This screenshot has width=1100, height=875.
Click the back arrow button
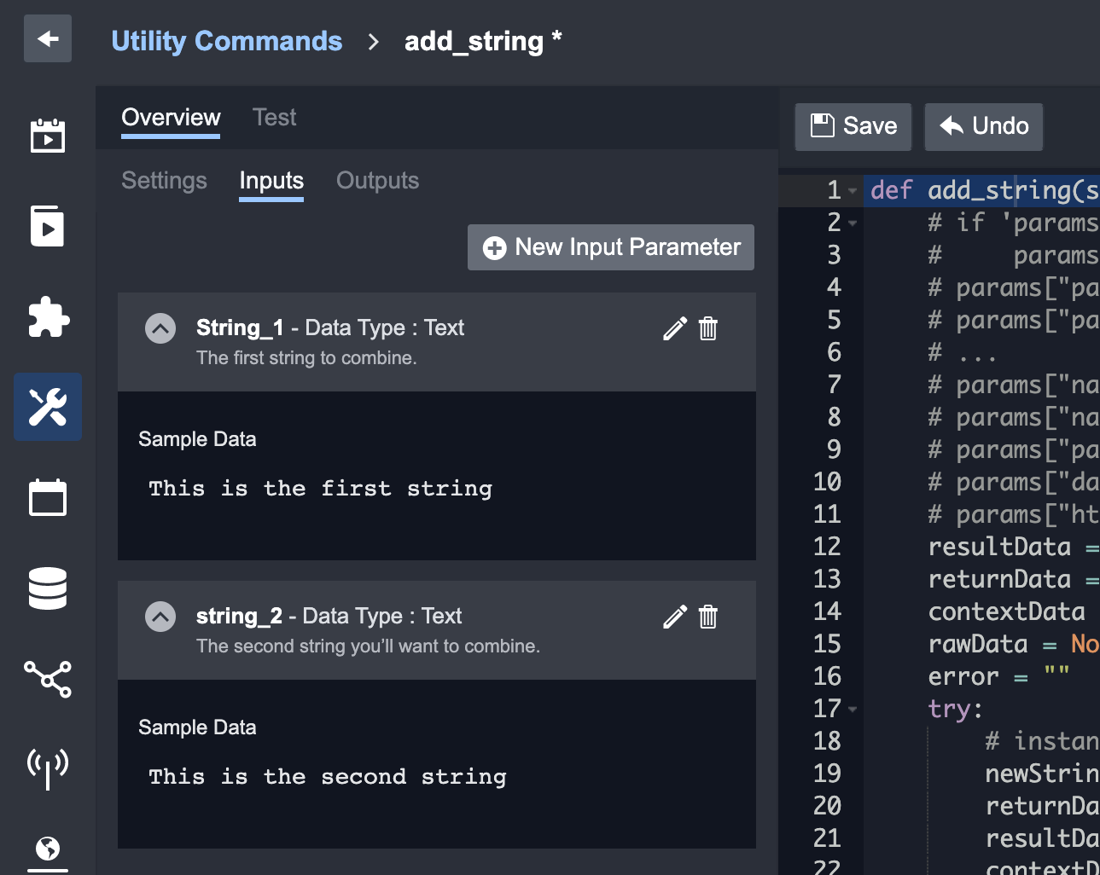pyautogui.click(x=48, y=39)
